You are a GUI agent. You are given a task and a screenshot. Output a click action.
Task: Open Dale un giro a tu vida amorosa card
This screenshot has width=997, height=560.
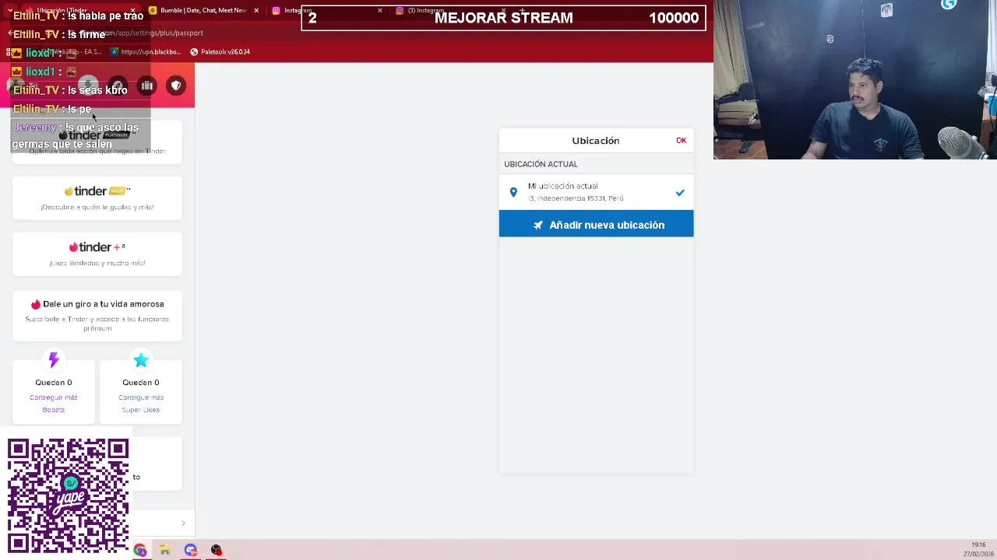pyautogui.click(x=97, y=316)
